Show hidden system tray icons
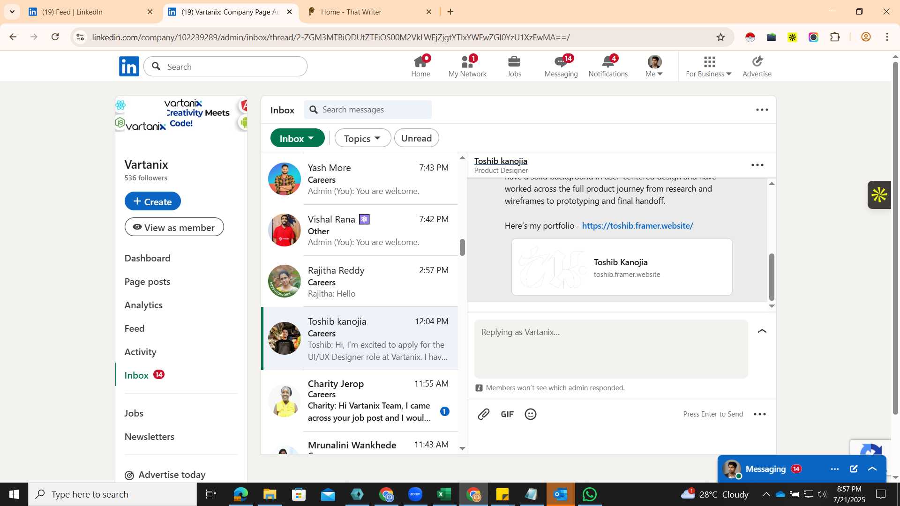This screenshot has width=900, height=506. tap(766, 494)
